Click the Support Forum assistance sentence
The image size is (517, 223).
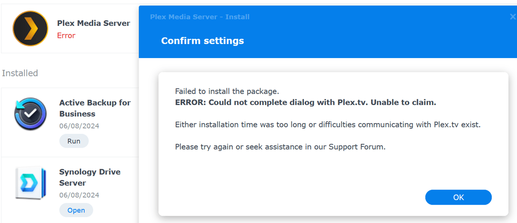280,147
